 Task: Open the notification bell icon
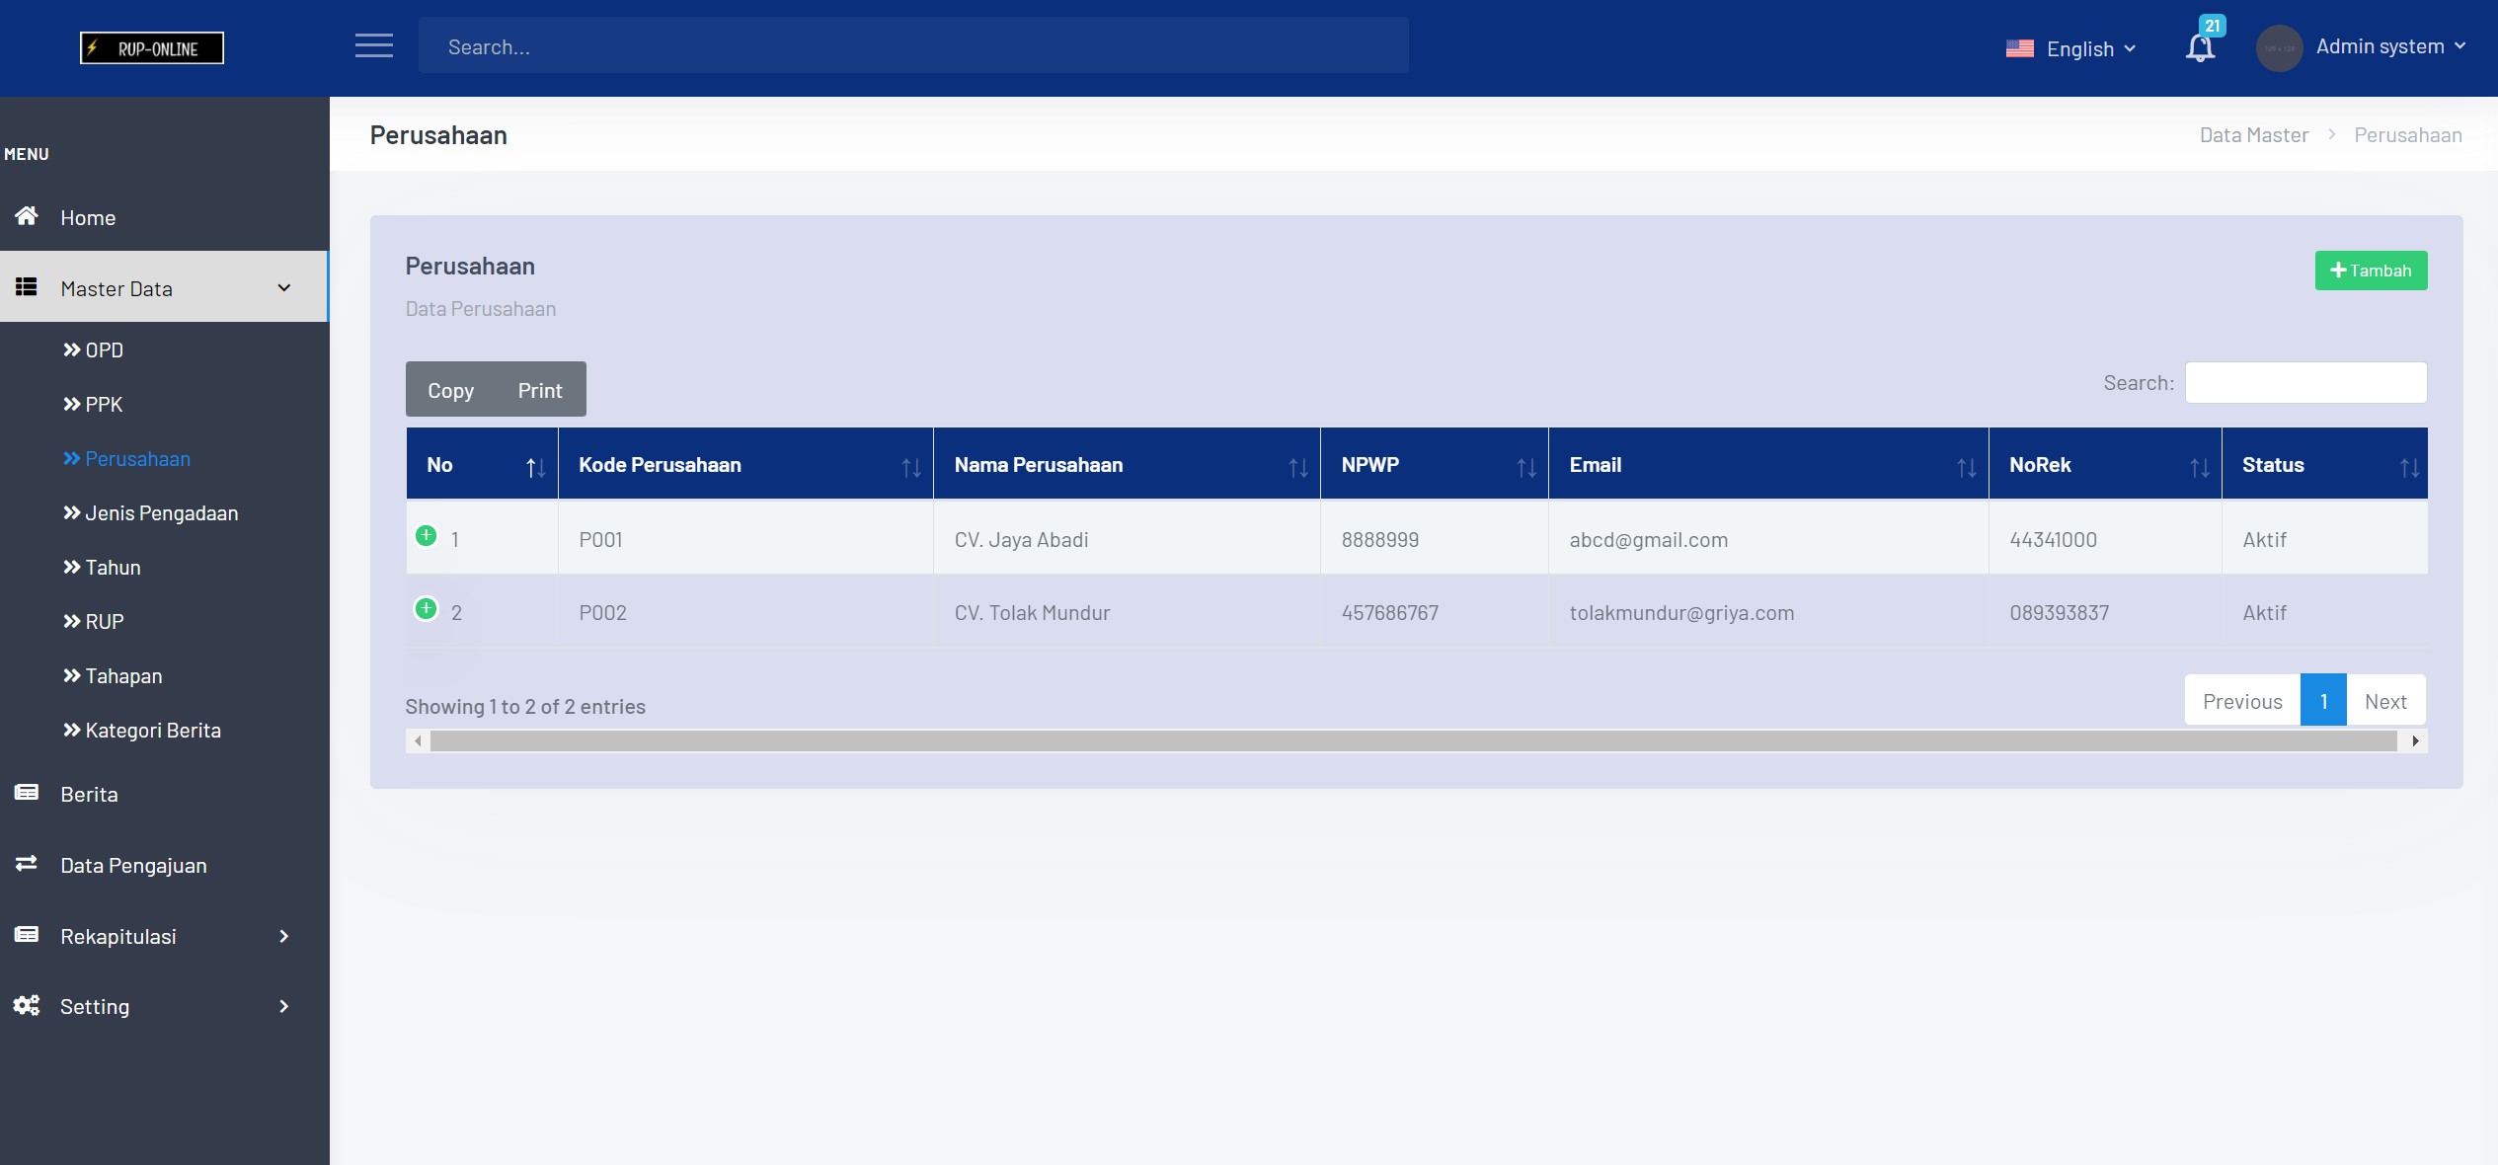[2200, 47]
